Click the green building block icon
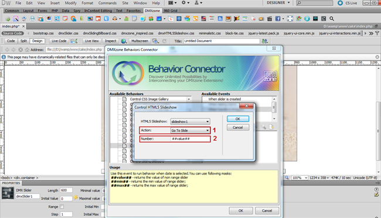The width and height of the screenshot is (381, 218). (x=126, y=19)
